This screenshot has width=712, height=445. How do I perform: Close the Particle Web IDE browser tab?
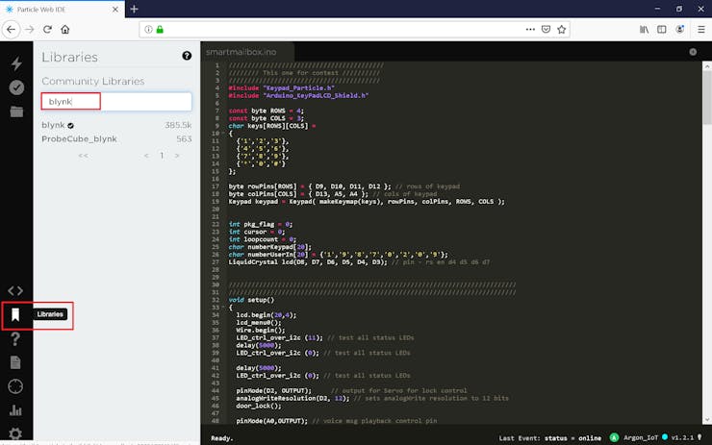115,9
